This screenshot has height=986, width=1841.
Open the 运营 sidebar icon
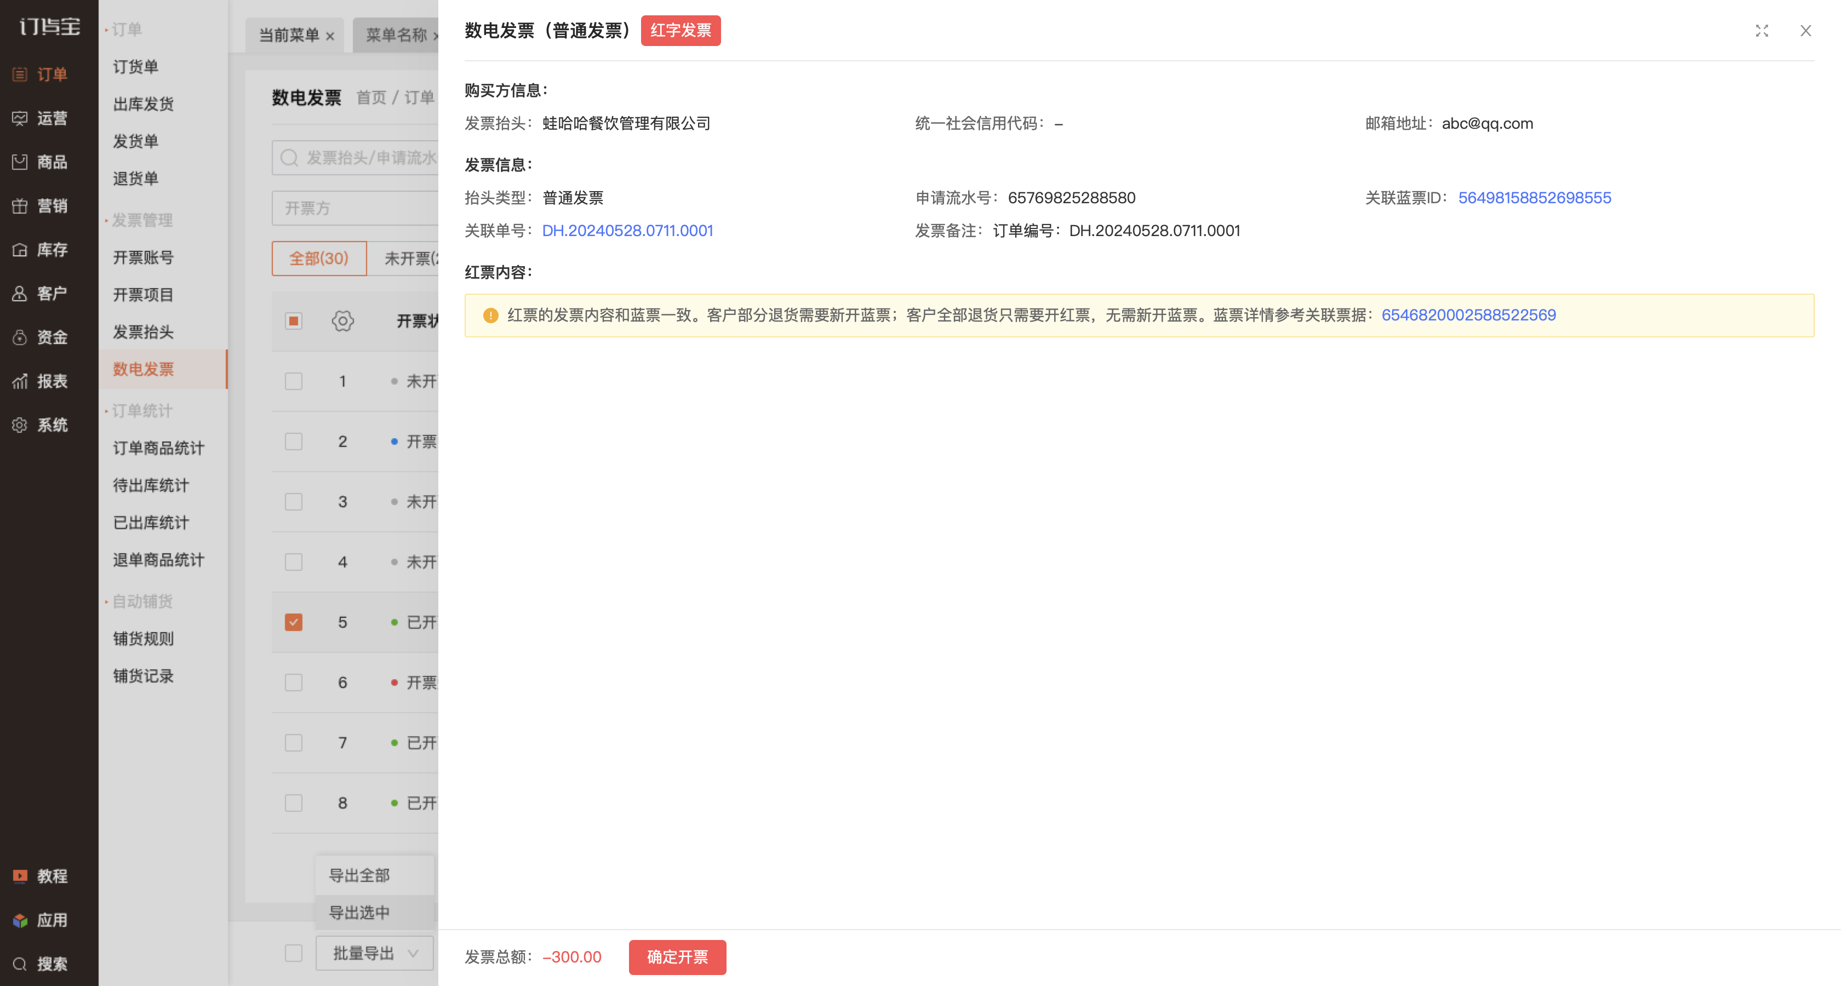pyautogui.click(x=20, y=119)
